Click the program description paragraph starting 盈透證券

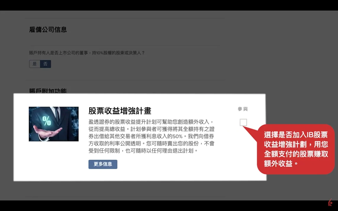click(x=151, y=136)
